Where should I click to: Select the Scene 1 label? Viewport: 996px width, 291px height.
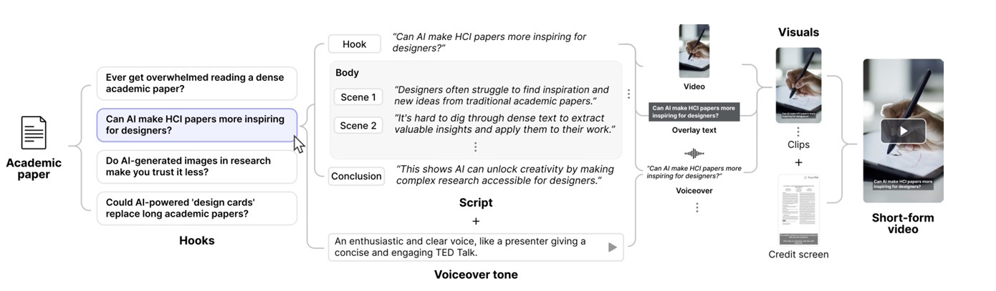coord(358,97)
